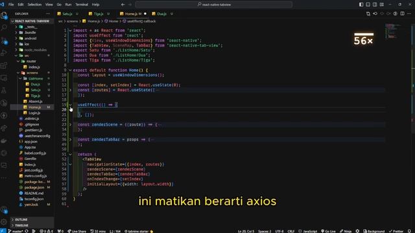Screen dimensions: 415x233
Task: Open the Explorer view in the activity bar
Action: [4, 16]
